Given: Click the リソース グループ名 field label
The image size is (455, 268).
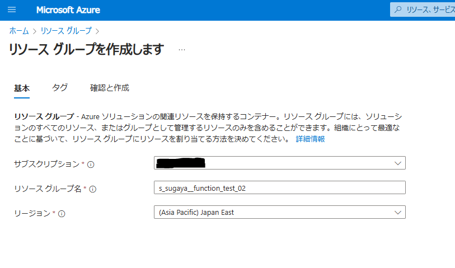Looking at the screenshot, I should [48, 189].
